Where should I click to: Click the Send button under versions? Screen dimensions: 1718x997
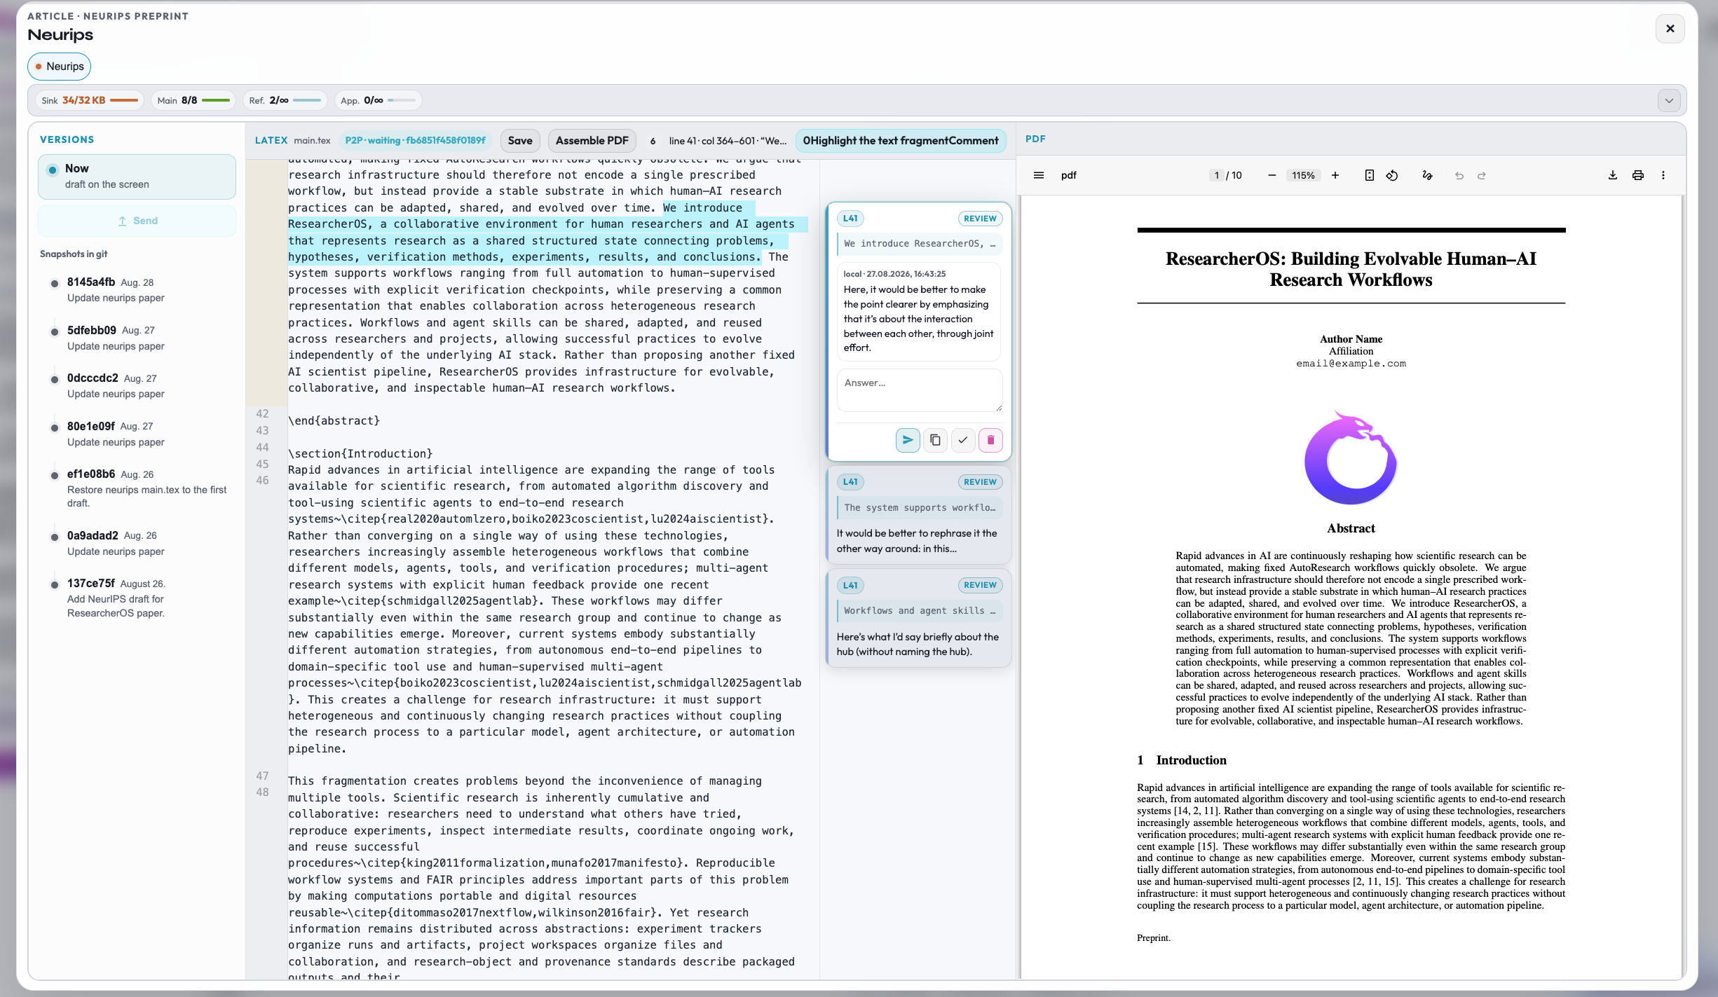(137, 221)
